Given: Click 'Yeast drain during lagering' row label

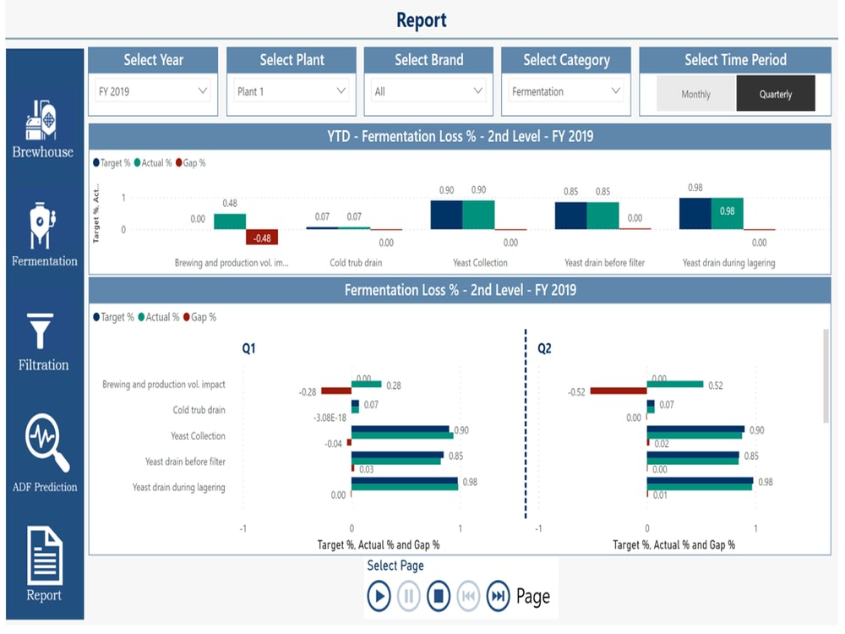Looking at the screenshot, I should (x=179, y=488).
